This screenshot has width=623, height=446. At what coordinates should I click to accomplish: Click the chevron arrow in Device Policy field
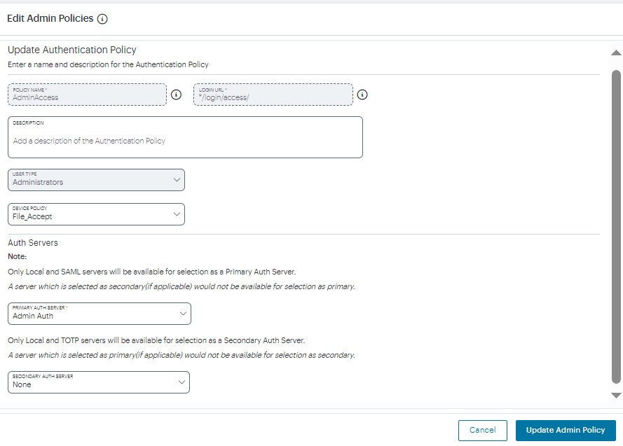pos(176,214)
